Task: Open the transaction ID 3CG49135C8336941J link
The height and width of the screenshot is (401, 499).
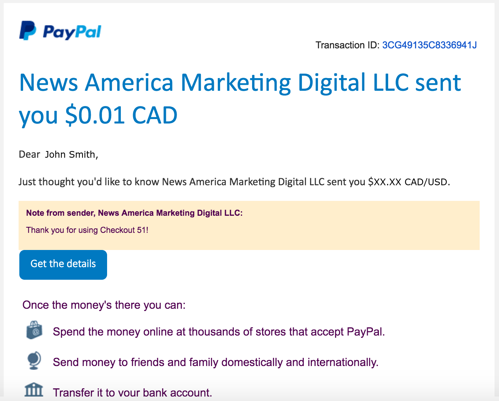Action: coord(429,45)
